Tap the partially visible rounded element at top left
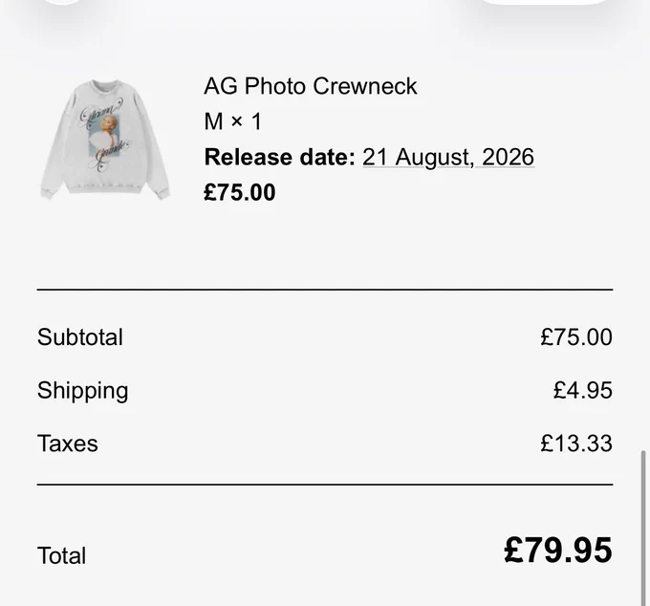The height and width of the screenshot is (606, 650). [x=62, y=2]
